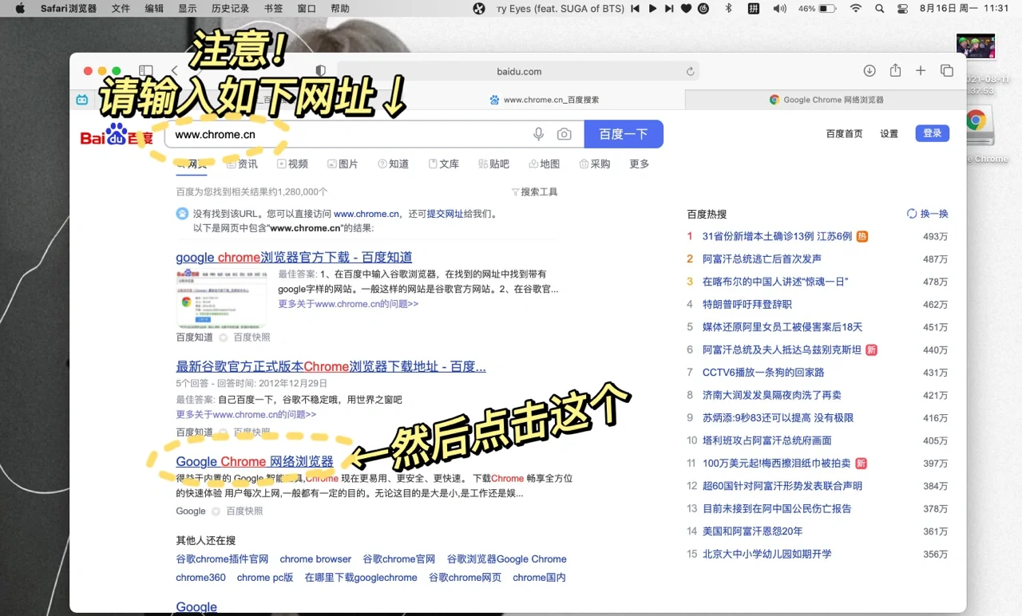Open the Control Center icon
Viewport: 1022px width, 616px height.
[903, 9]
